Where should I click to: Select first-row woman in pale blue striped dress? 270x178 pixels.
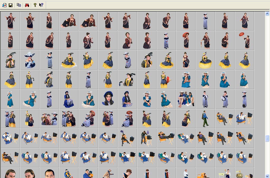point(205,21)
